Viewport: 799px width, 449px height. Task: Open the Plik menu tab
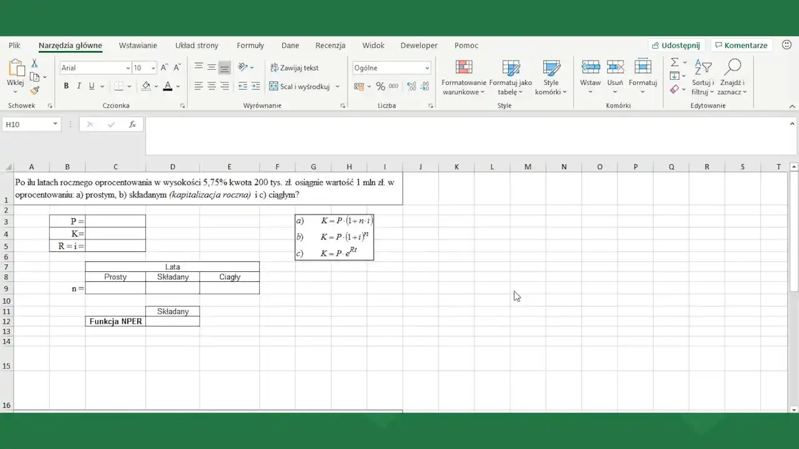pyautogui.click(x=14, y=46)
